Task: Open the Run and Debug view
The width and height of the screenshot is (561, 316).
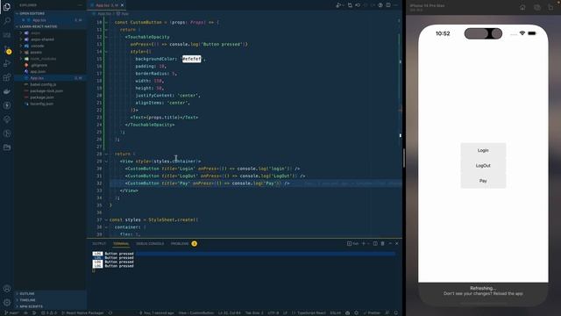Action: click(7, 63)
